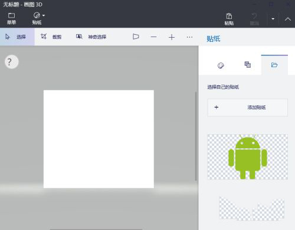The image size is (295, 230).
Task: Expand the dropdown arrow beside 贴纸
Action: point(44,15)
